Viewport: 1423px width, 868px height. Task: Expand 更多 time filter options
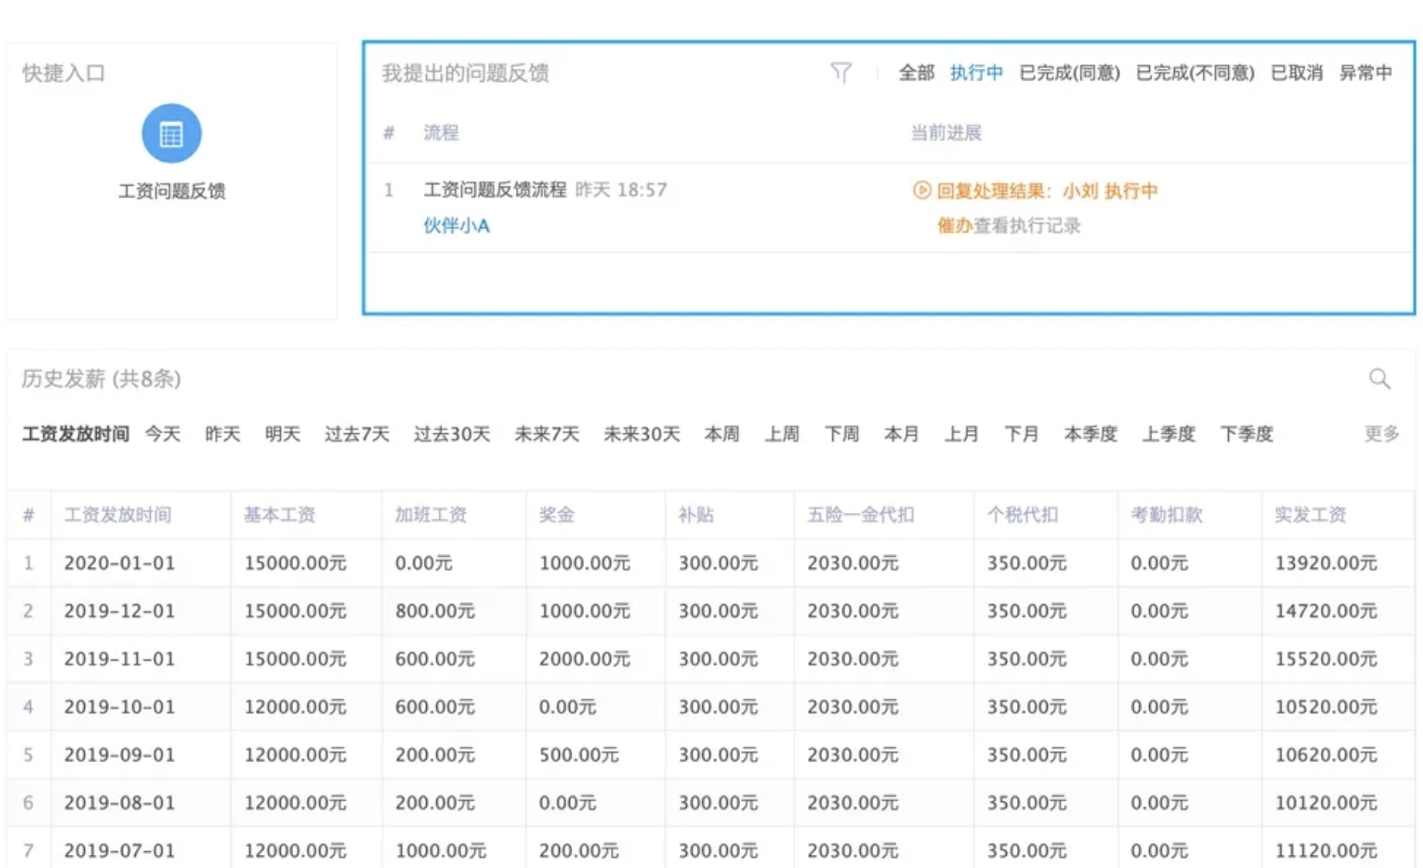click(x=1381, y=434)
